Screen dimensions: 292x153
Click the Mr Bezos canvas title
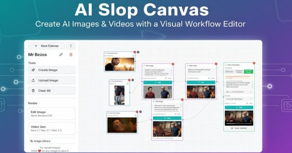(38, 55)
